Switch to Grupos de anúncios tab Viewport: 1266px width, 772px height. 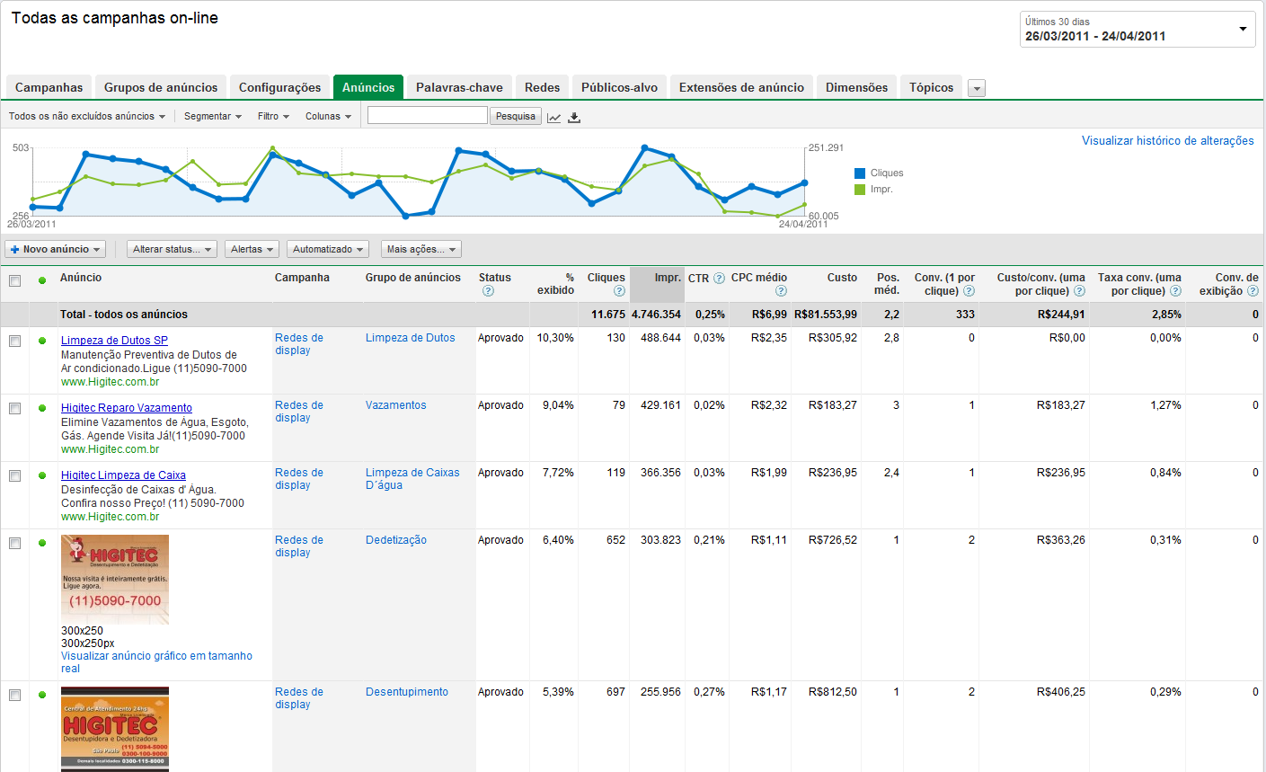[161, 87]
